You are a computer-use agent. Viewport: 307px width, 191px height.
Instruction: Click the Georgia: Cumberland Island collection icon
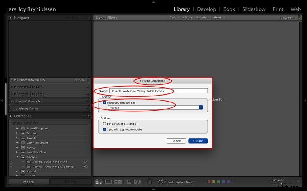(x=29, y=162)
